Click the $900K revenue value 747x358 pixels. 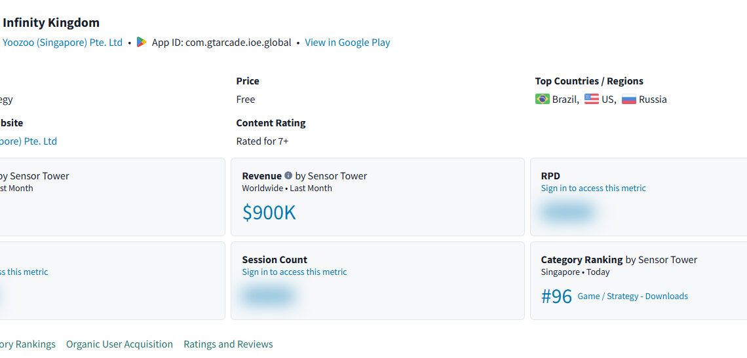tap(269, 213)
